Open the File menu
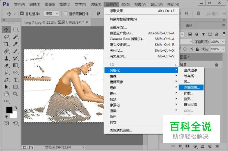Screen dimensions: 228x151 coord(19,5)
